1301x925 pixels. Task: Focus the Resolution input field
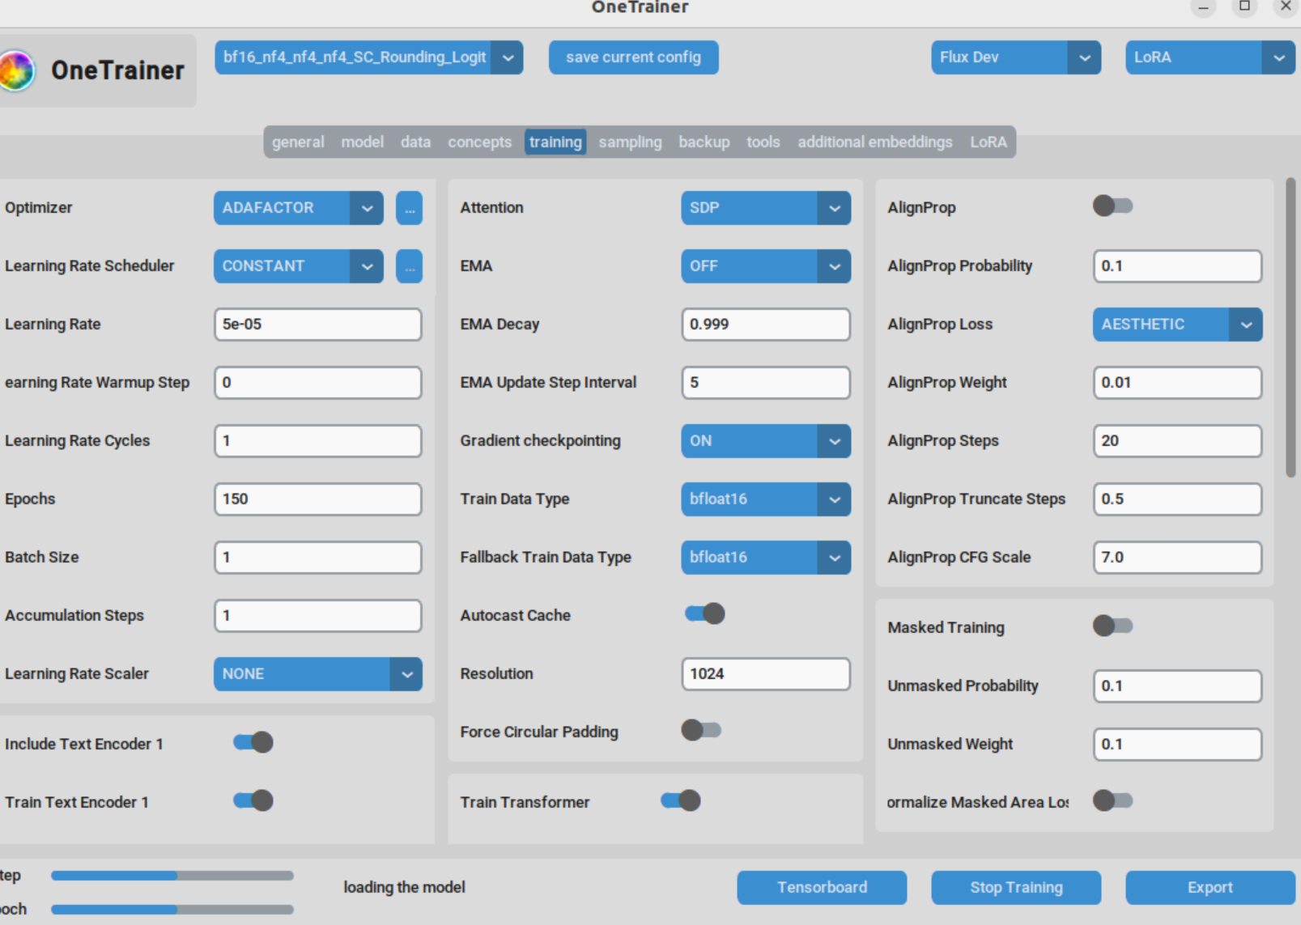click(x=766, y=674)
